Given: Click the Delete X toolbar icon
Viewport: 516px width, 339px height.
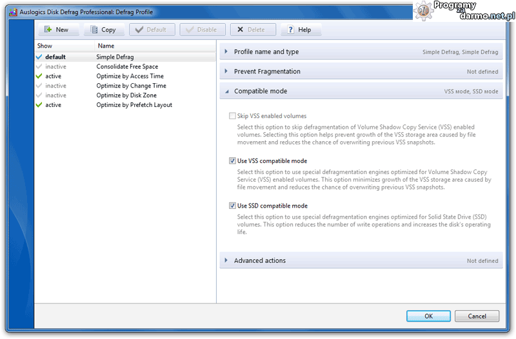Looking at the screenshot, I should (x=240, y=30).
